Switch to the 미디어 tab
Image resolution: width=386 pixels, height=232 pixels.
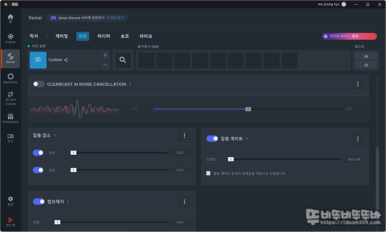coord(104,36)
